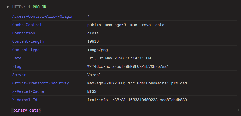Screen dimensions: 241x116
Task: Click the X-Vercel-Cache value MISS
Action: (x=92, y=91)
